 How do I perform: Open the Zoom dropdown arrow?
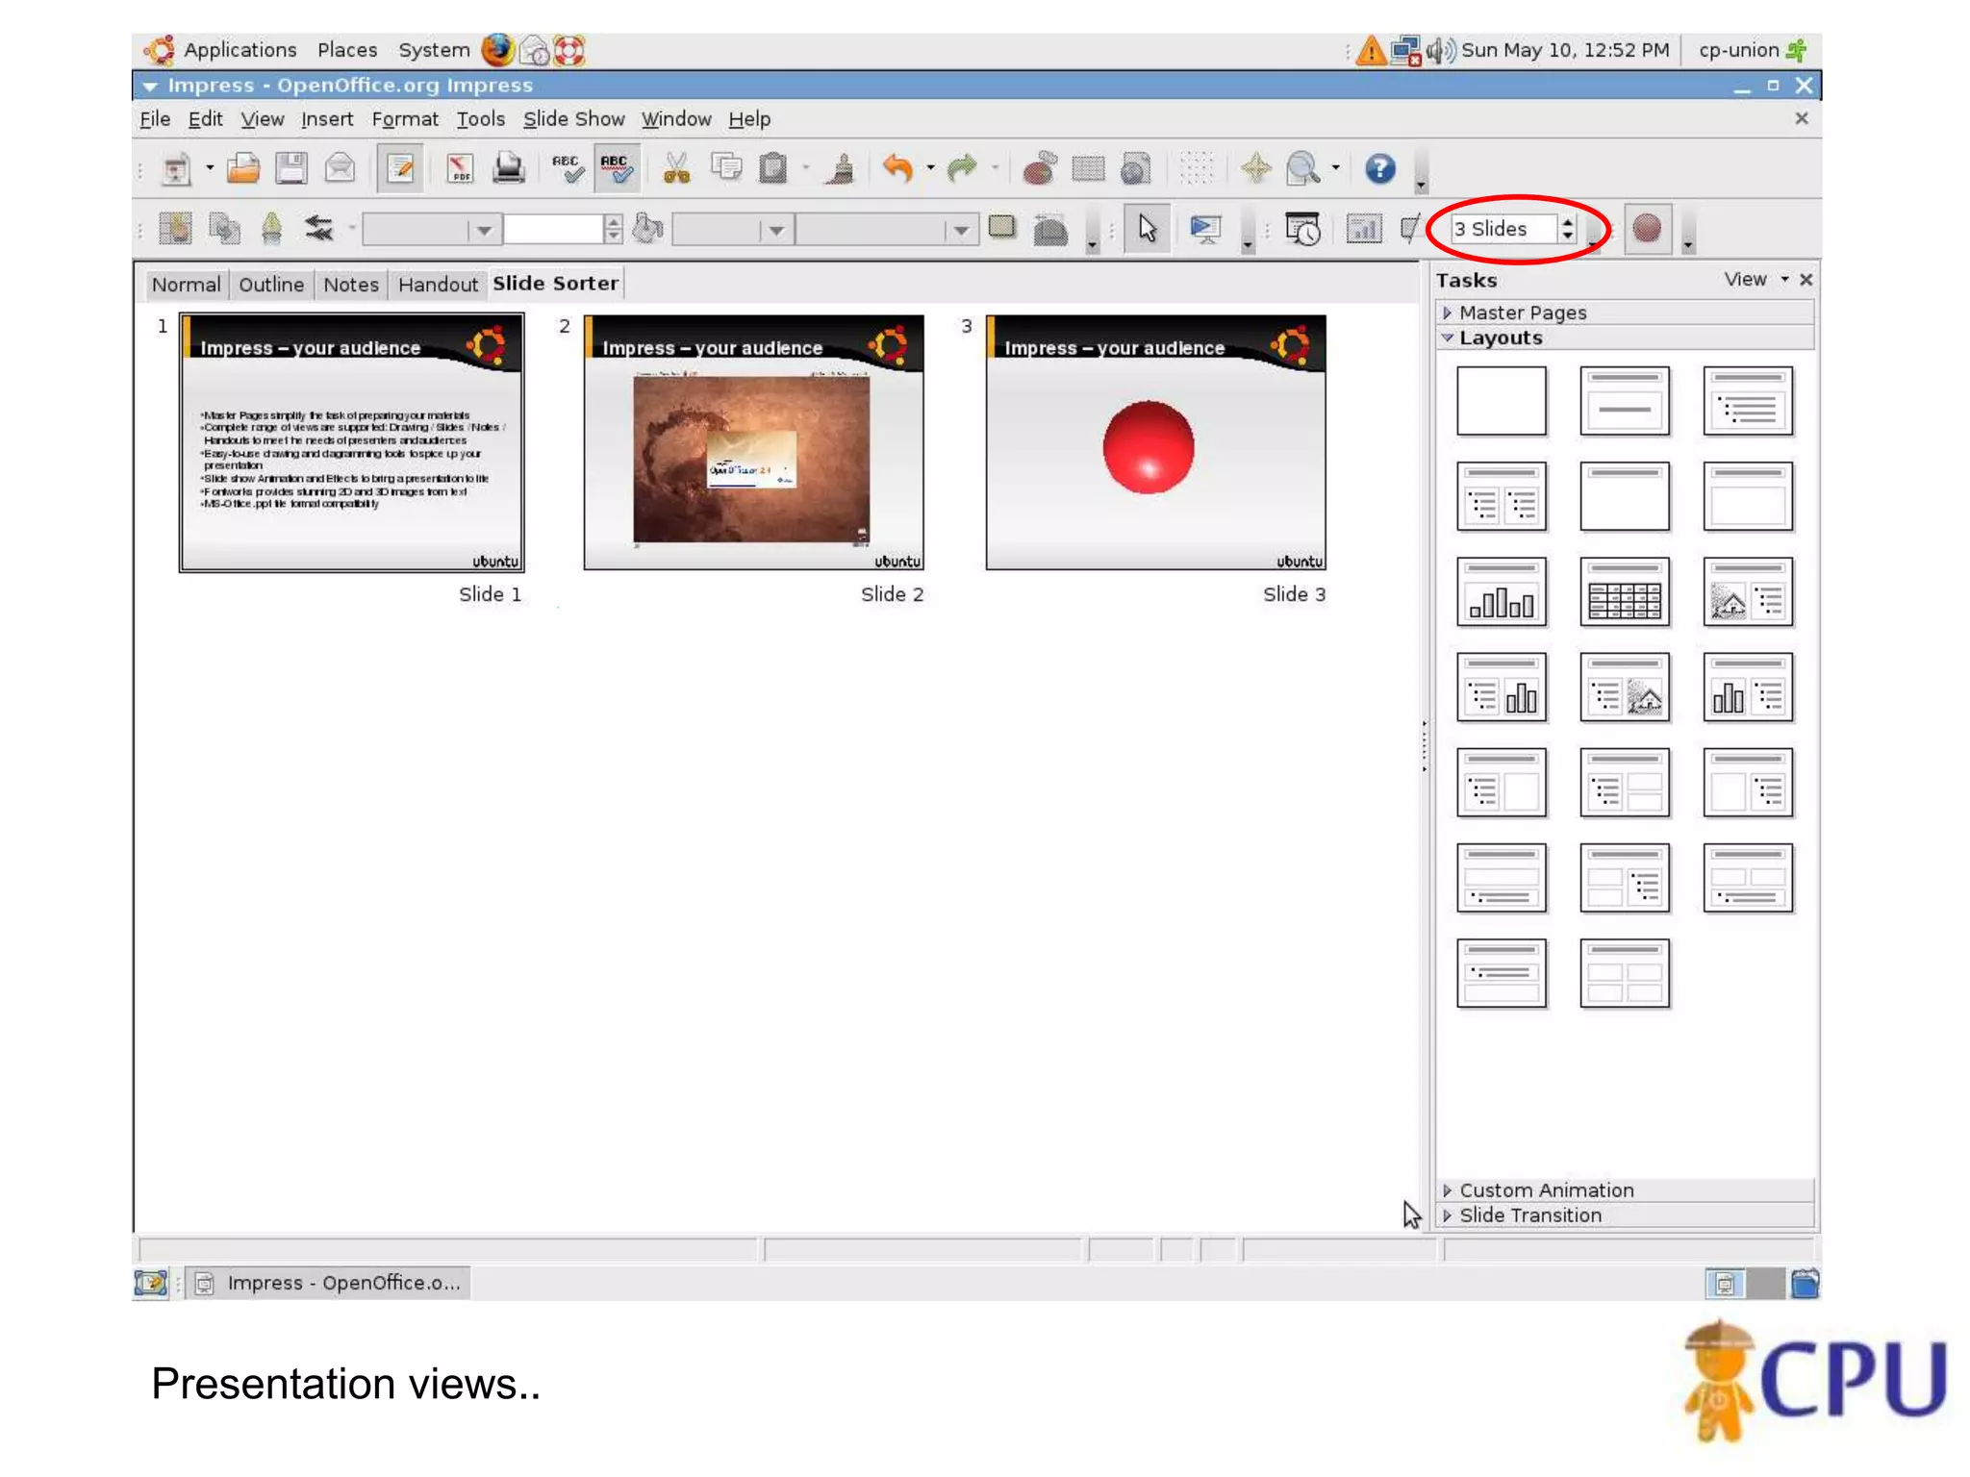[1335, 168]
